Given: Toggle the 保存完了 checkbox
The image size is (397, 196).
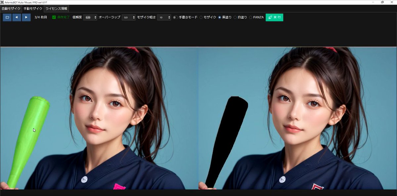Looking at the screenshot, I should [x=54, y=17].
